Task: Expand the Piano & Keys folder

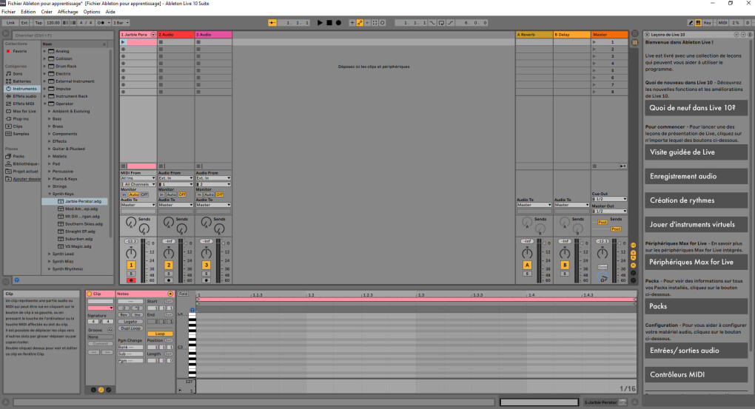Action: 49,179
